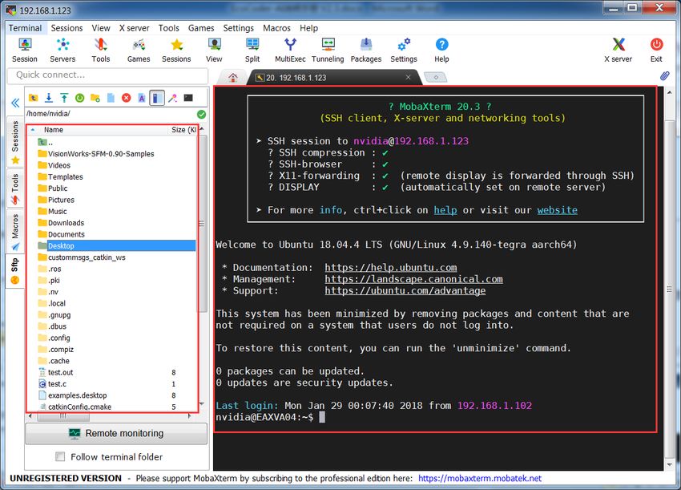Create a new file in SFTP browser
This screenshot has width=681, height=490.
coord(111,98)
